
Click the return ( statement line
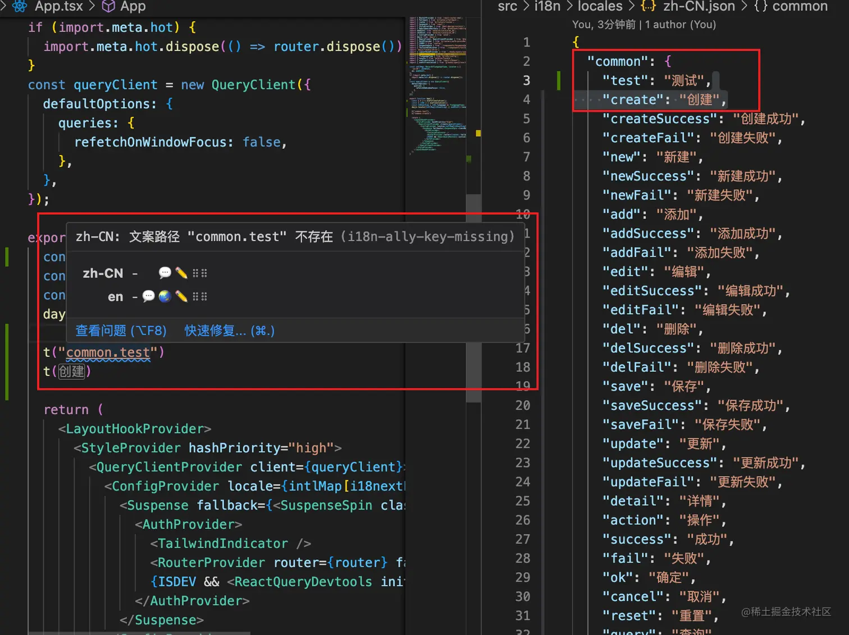coord(74,410)
